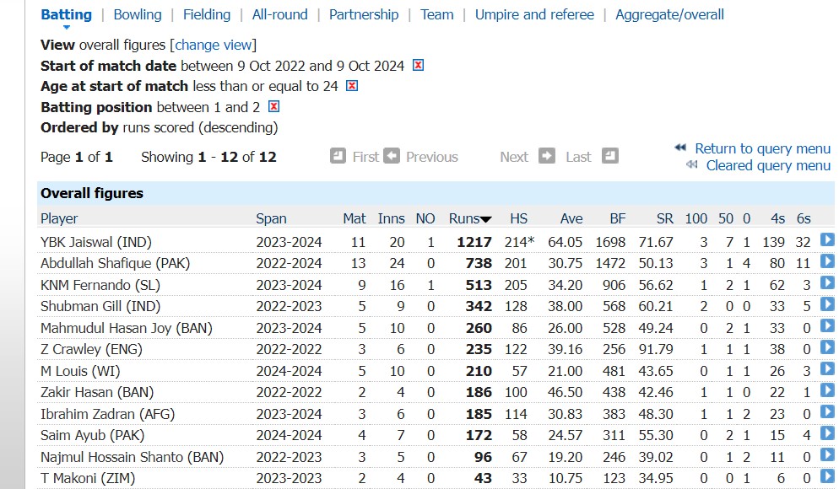This screenshot has height=489, width=839.
Task: Switch to the Bowling tab
Action: (137, 14)
